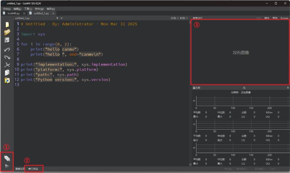Open the 文件 (File) menu

tap(7, 9)
